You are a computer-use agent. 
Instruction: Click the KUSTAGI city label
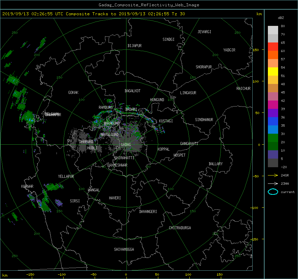tap(166, 121)
